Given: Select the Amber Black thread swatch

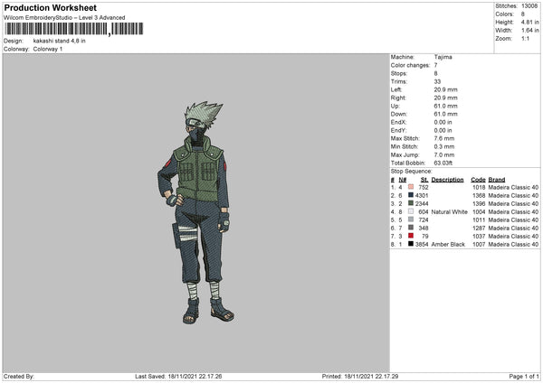Looking at the screenshot, I should pyautogui.click(x=411, y=244).
